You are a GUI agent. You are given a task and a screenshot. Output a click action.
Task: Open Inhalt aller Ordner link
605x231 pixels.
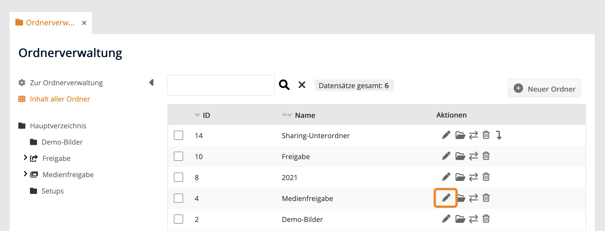[60, 99]
